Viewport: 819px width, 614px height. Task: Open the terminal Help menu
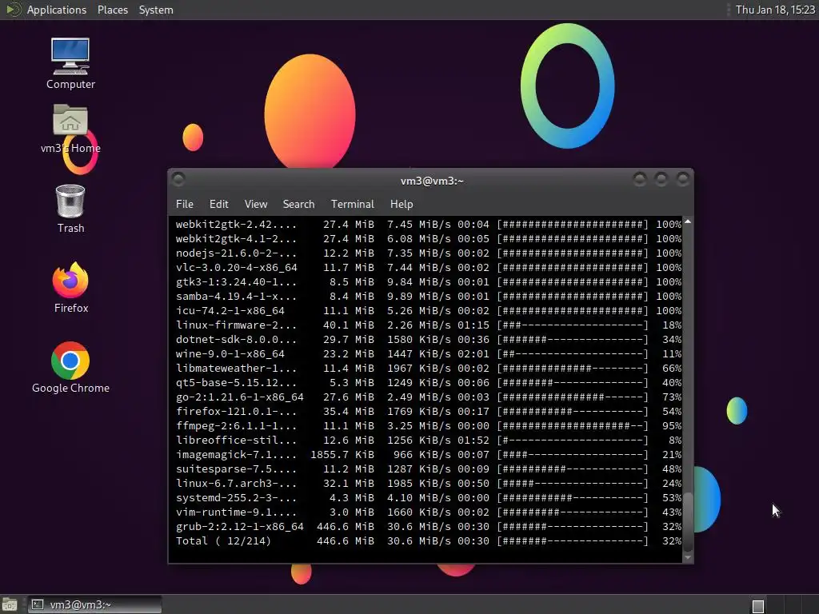pyautogui.click(x=402, y=204)
